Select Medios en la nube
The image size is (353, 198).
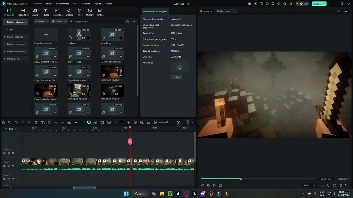click(16, 44)
